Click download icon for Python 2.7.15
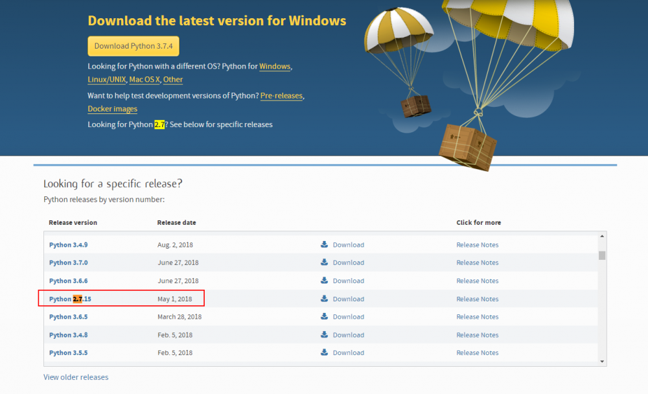The height and width of the screenshot is (394, 648). (325, 299)
